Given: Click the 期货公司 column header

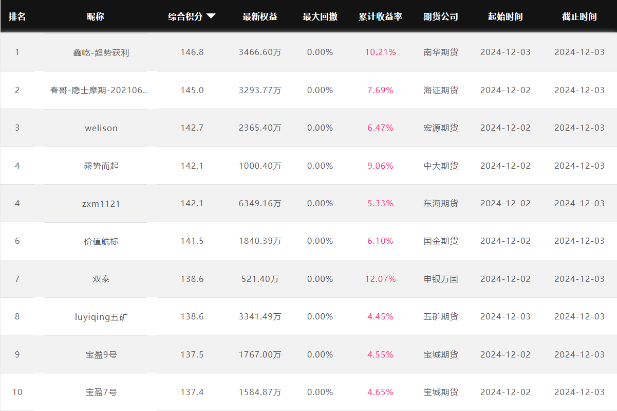Looking at the screenshot, I should (441, 16).
